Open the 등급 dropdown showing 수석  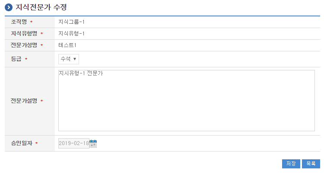click(x=69, y=59)
